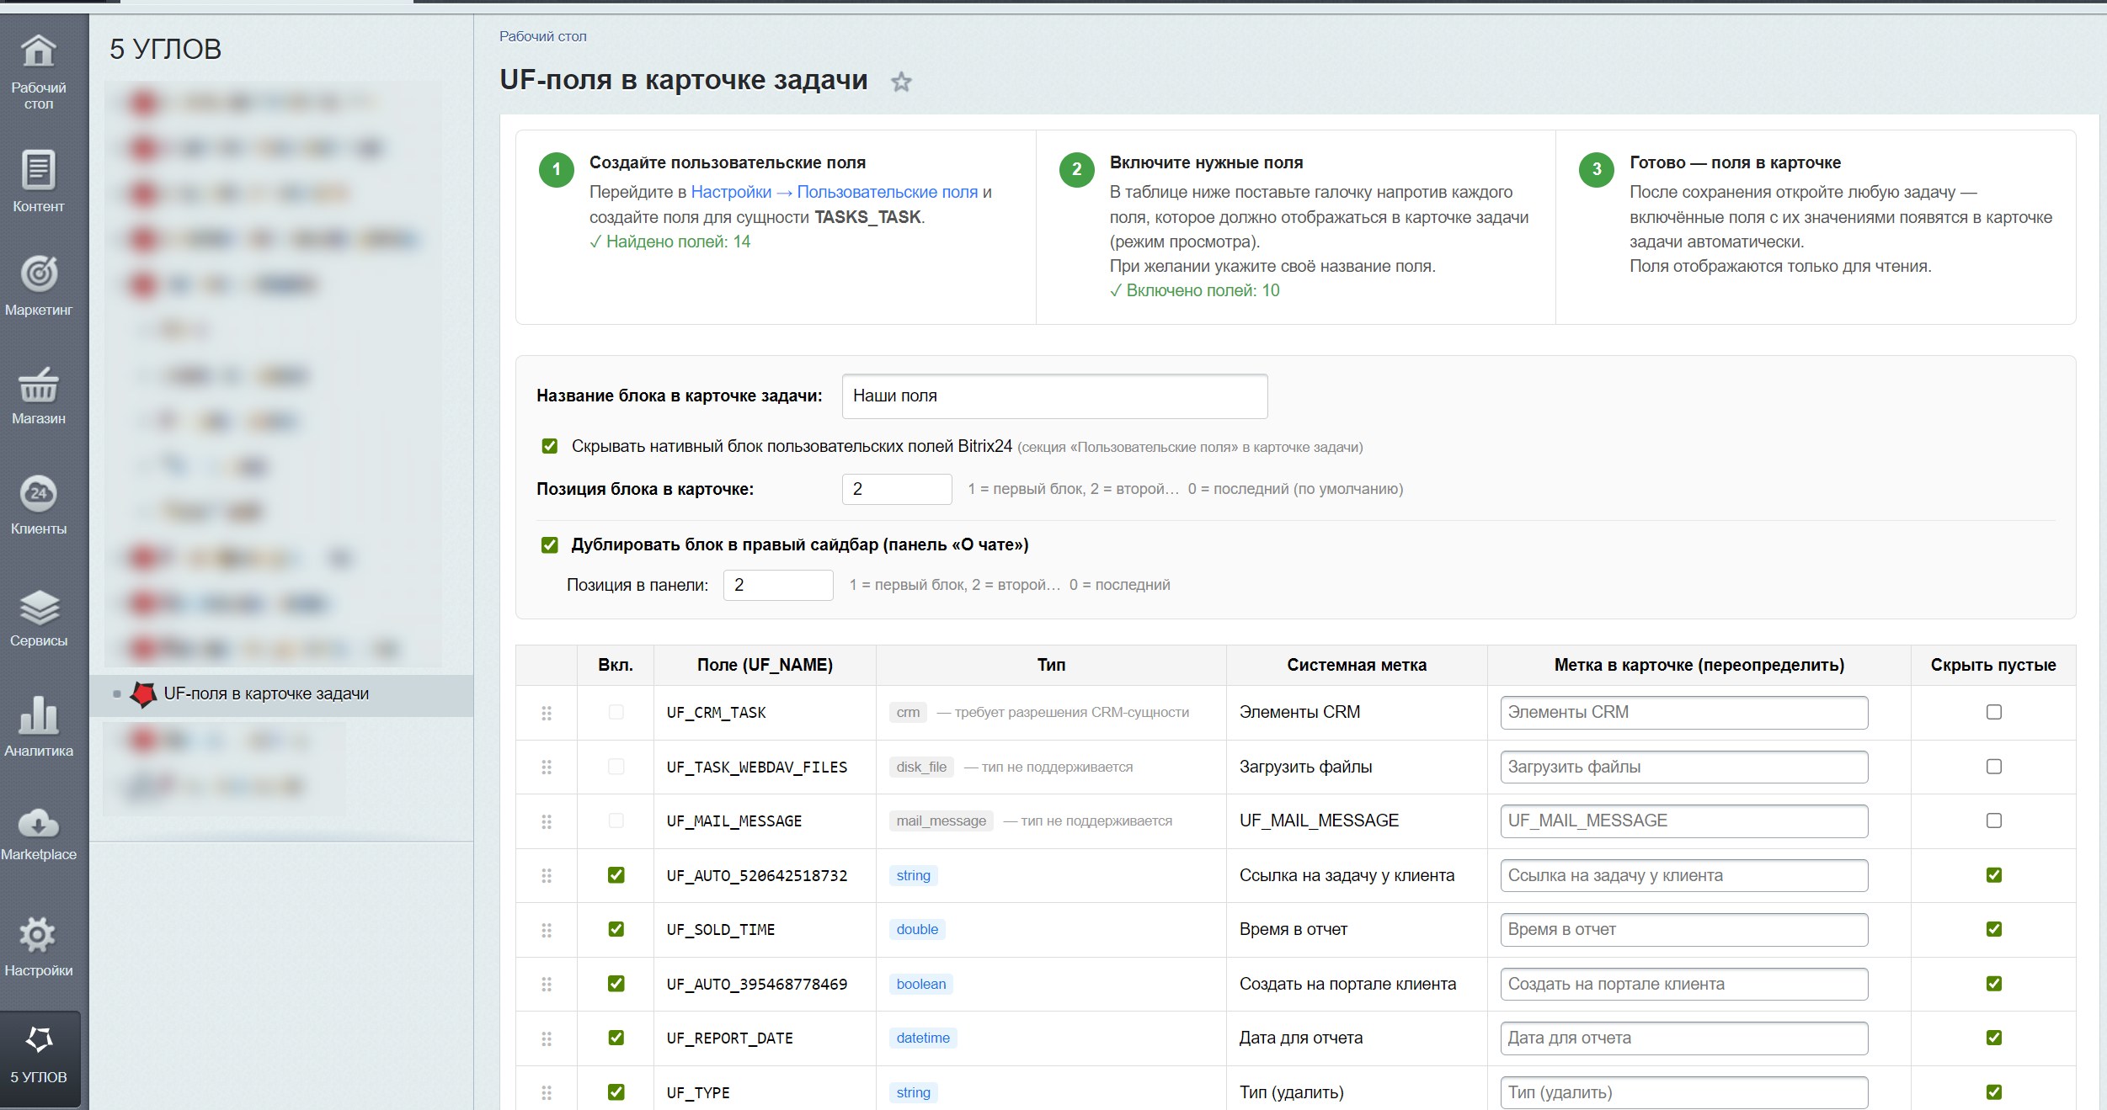
Task: Select the 5 УГЛОВ sidebar icon
Action: (39, 1039)
